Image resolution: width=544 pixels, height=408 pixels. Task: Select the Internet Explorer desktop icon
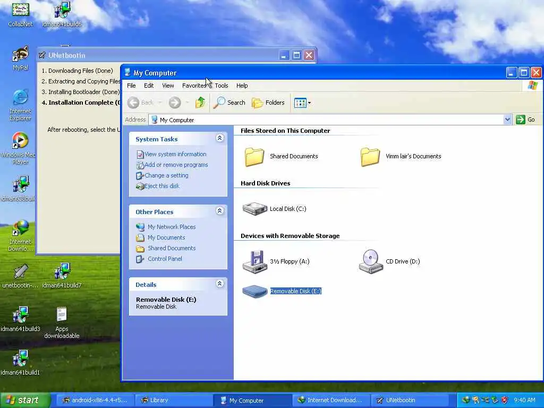coord(20,105)
